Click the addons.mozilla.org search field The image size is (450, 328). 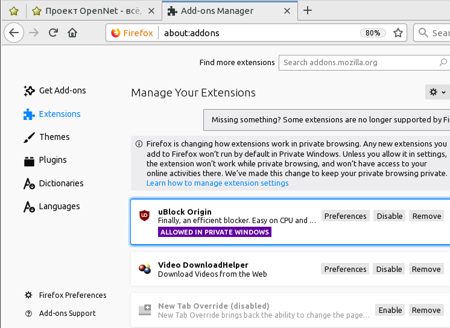click(362, 62)
